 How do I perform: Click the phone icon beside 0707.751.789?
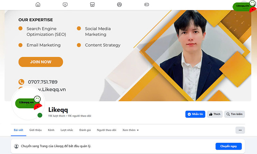(21, 82)
